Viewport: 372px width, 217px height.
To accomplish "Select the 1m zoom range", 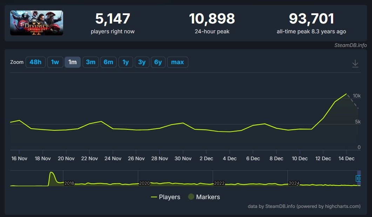I will pyautogui.click(x=73, y=62).
